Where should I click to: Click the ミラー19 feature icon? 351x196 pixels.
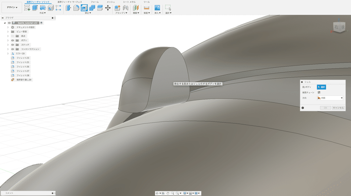coord(13,53)
